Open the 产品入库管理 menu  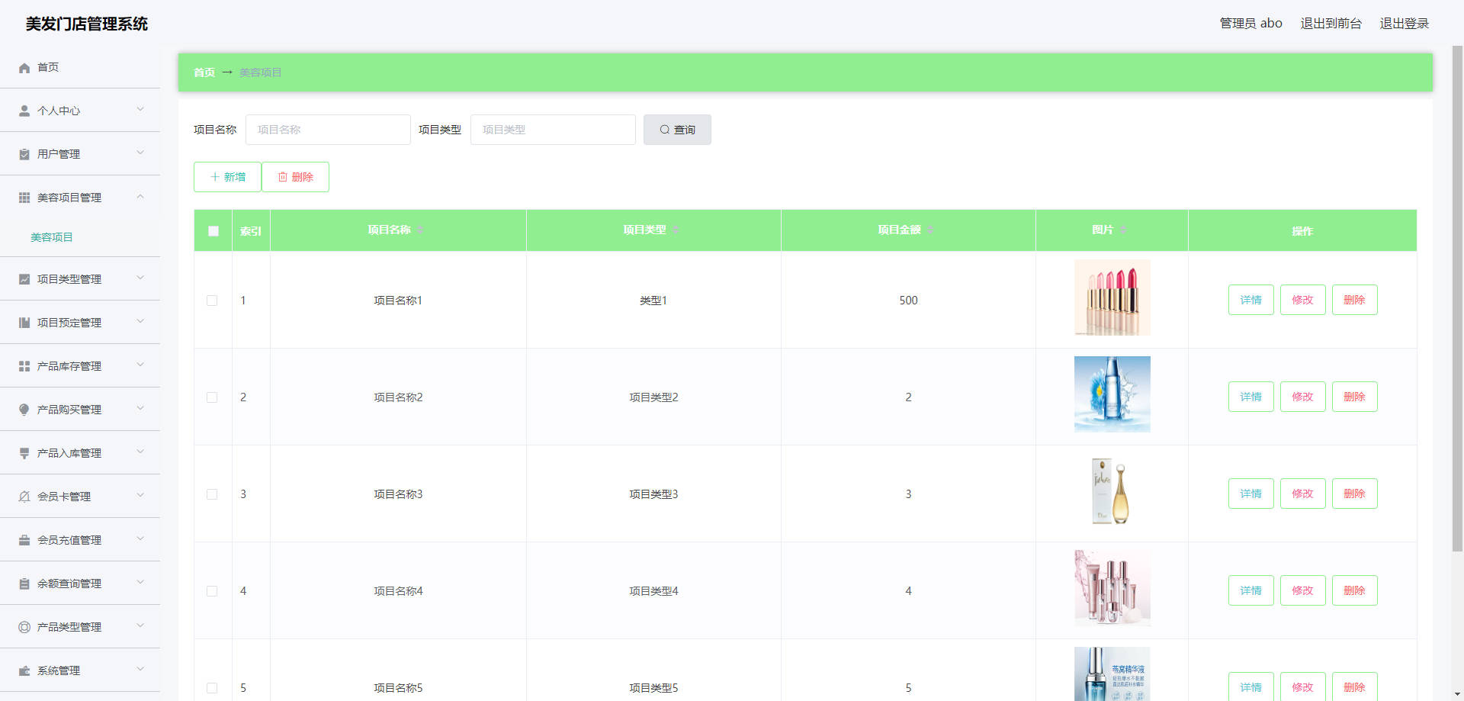80,453
